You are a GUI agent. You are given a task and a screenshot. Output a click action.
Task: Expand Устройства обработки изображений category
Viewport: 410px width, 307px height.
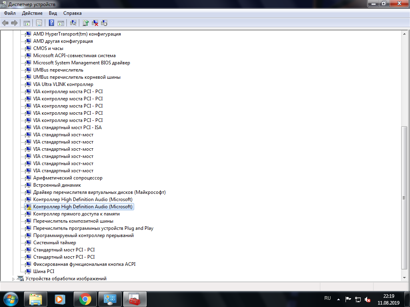[x=13, y=279]
